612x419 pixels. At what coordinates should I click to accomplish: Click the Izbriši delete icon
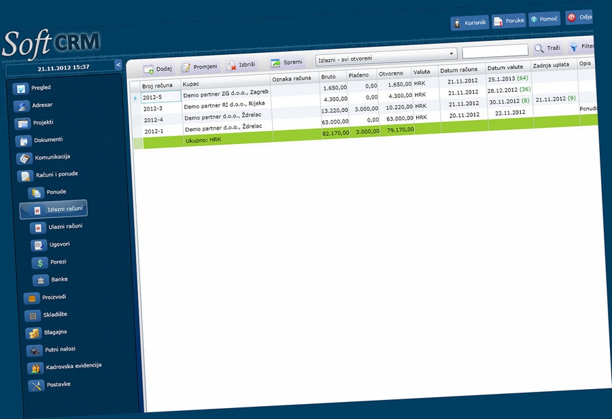231,65
